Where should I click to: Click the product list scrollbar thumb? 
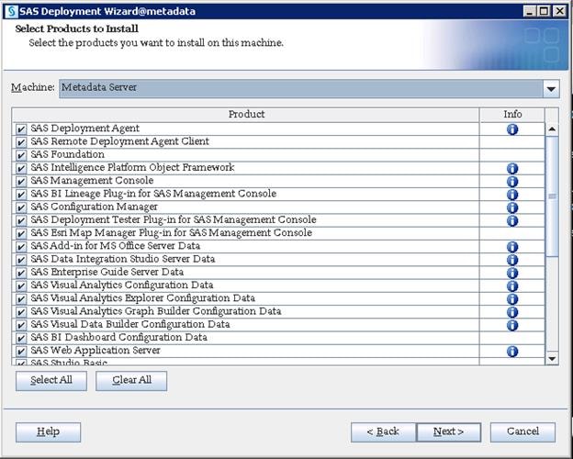pyautogui.click(x=552, y=196)
